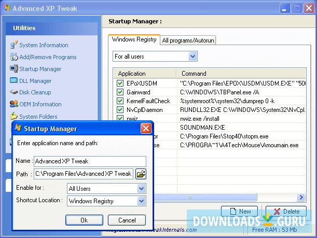The width and height of the screenshot is (317, 238).
Task: Click into the Path input field
Action: tap(84, 174)
